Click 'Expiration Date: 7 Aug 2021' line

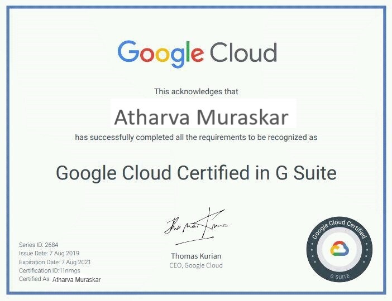tap(55, 262)
